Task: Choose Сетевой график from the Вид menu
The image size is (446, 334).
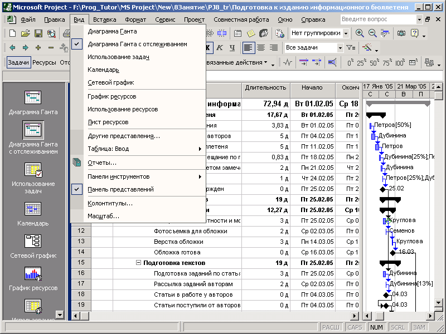Action: click(x=138, y=82)
